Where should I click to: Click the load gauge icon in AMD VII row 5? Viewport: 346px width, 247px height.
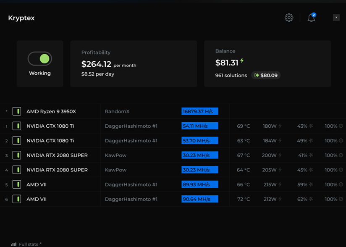tap(341, 184)
